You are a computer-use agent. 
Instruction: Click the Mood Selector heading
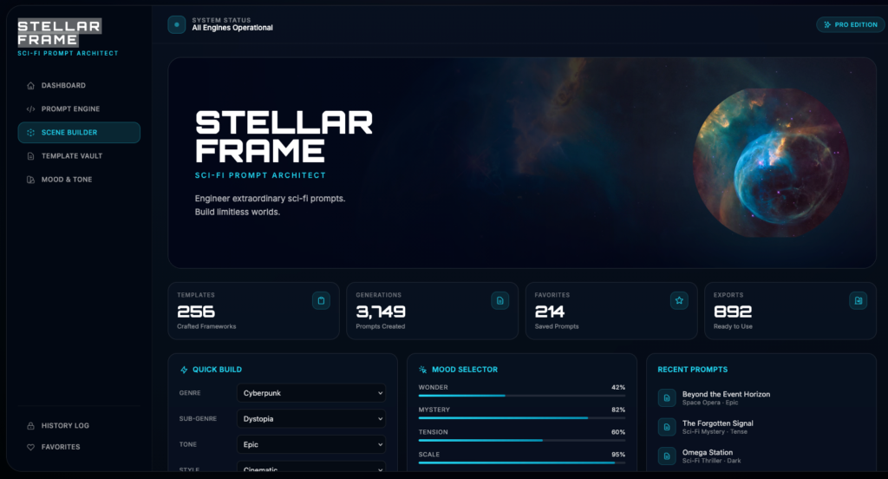coord(465,370)
